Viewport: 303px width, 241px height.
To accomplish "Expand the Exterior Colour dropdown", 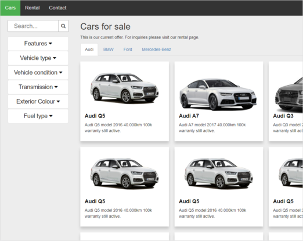I will click(x=38, y=101).
